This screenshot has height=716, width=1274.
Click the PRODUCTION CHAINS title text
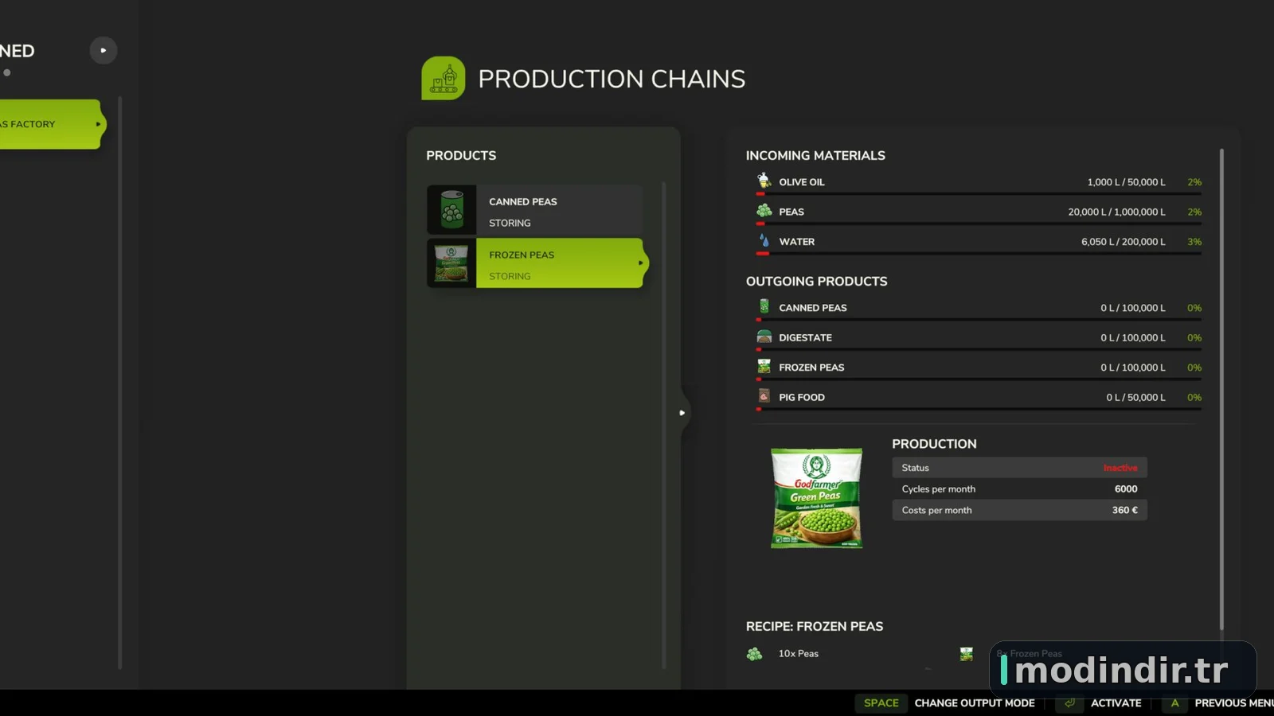coord(612,79)
